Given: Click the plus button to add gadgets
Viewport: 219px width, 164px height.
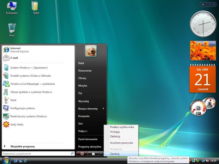Looking at the screenshot, I should (203, 5).
